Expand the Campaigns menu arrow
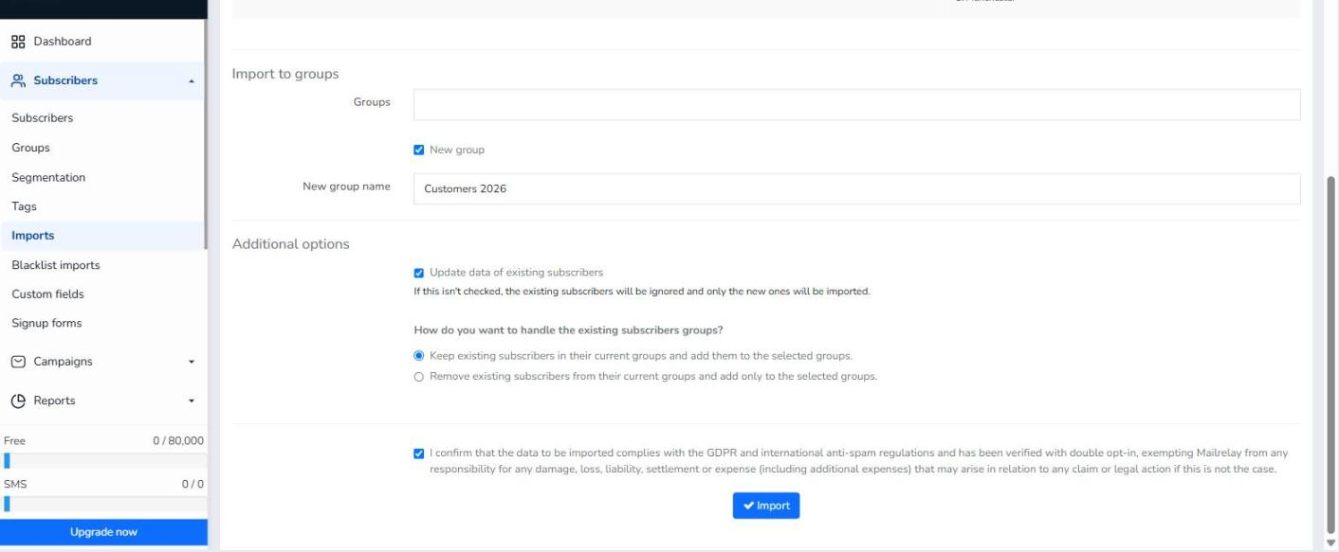 click(192, 362)
